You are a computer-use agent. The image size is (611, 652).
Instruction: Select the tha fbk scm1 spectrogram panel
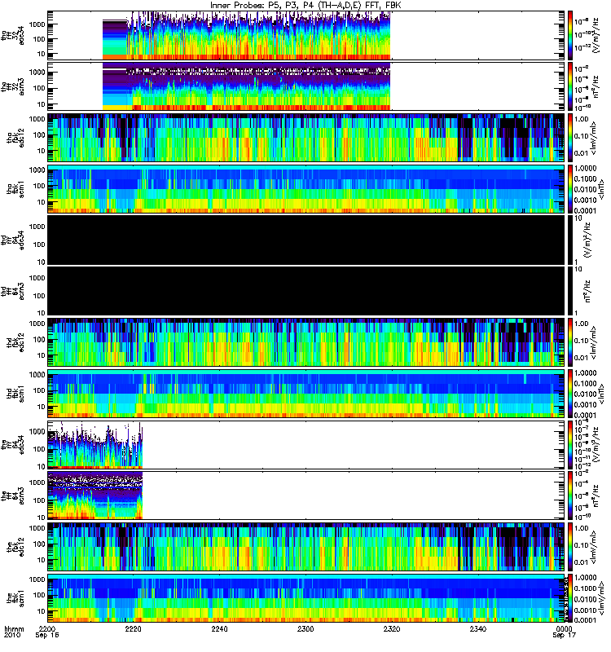tap(306, 189)
